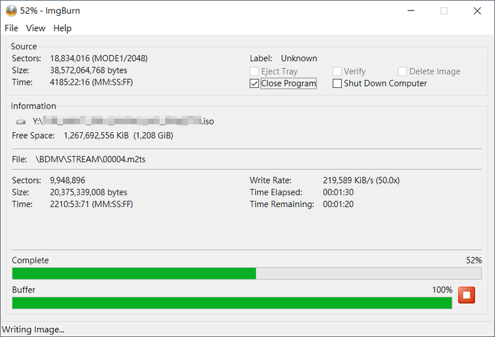The height and width of the screenshot is (337, 495).
Task: Click written size 20,375,339,008 bytes
Action: tap(89, 192)
